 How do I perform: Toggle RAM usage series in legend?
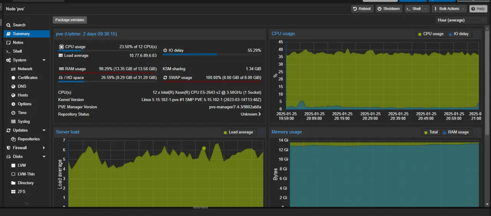coord(456,132)
